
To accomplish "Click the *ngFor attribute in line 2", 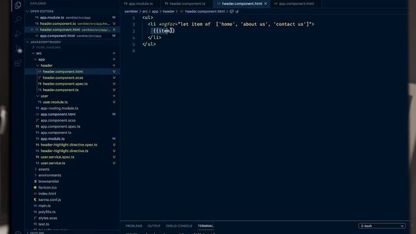I will coord(166,24).
